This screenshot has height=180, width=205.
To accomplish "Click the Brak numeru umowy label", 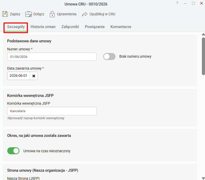I will [135, 56].
